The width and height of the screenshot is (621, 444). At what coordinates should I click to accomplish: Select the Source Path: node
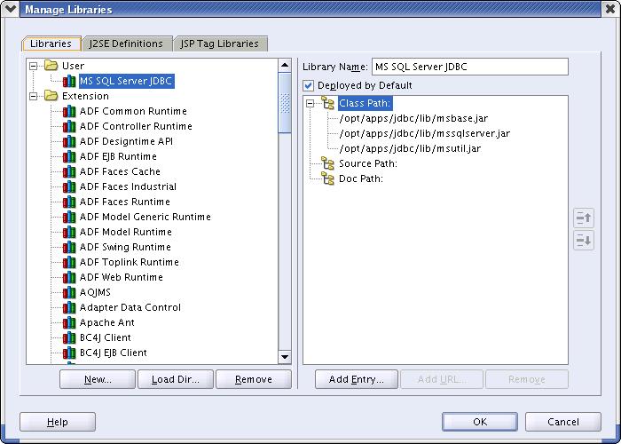coord(368,163)
